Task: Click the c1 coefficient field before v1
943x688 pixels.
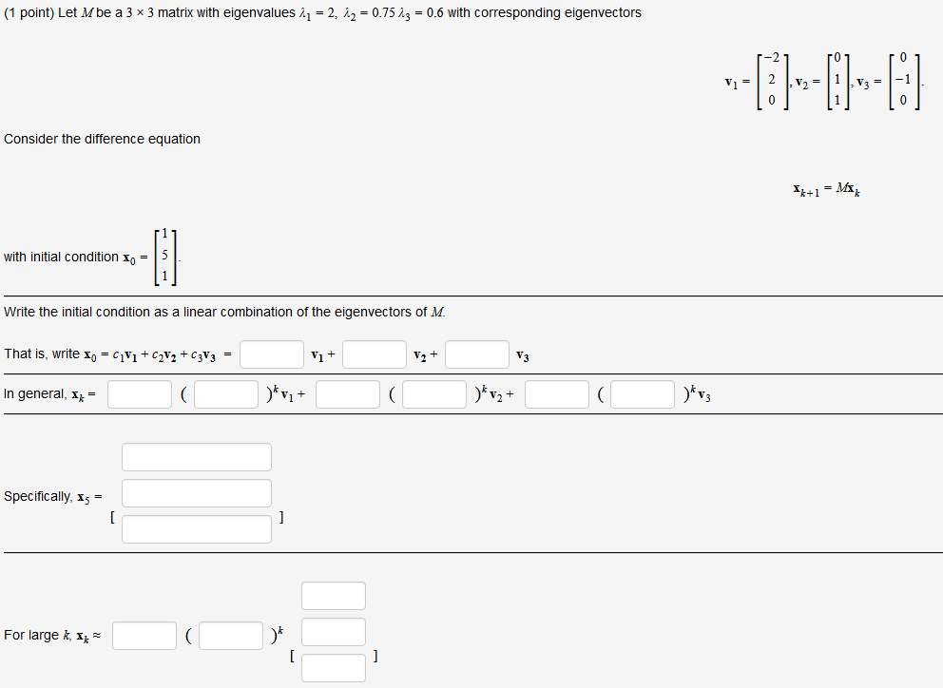Action: point(271,354)
